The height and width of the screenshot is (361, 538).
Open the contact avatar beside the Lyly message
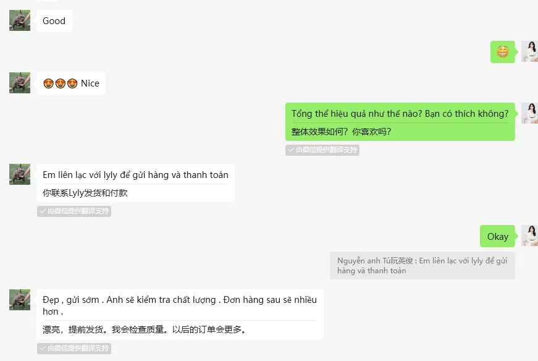click(x=20, y=174)
